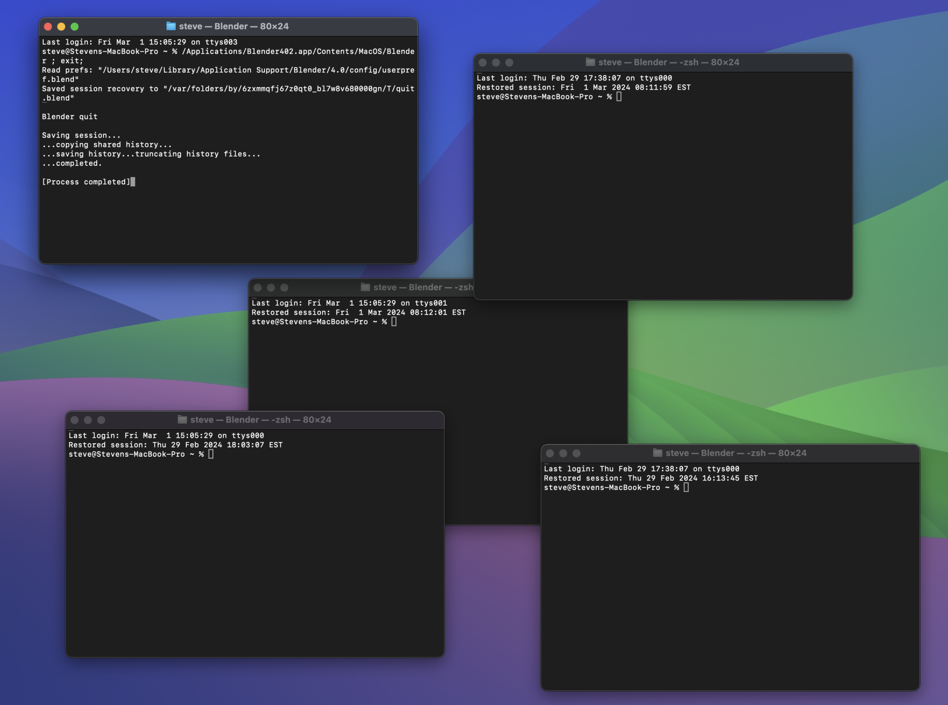The image size is (948, 705).
Task: Click the "Last login" line mentioning ttys003
Action: [x=139, y=42]
